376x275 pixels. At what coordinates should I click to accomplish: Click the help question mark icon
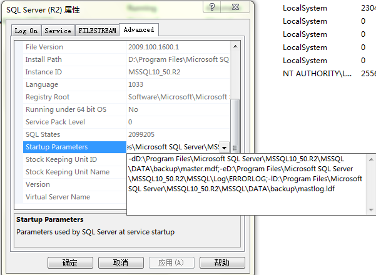point(212,7)
